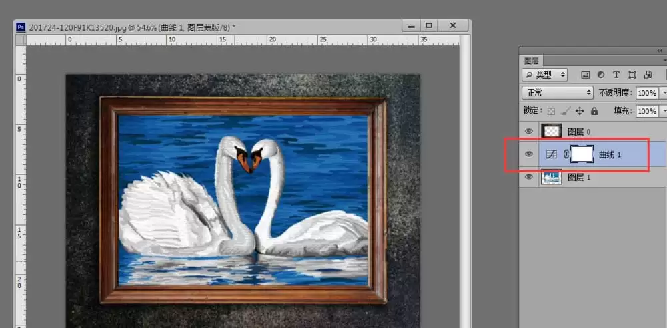Open the 不透明度 opacity slider arrow
Viewport: 667px width, 328px height.
click(x=664, y=93)
